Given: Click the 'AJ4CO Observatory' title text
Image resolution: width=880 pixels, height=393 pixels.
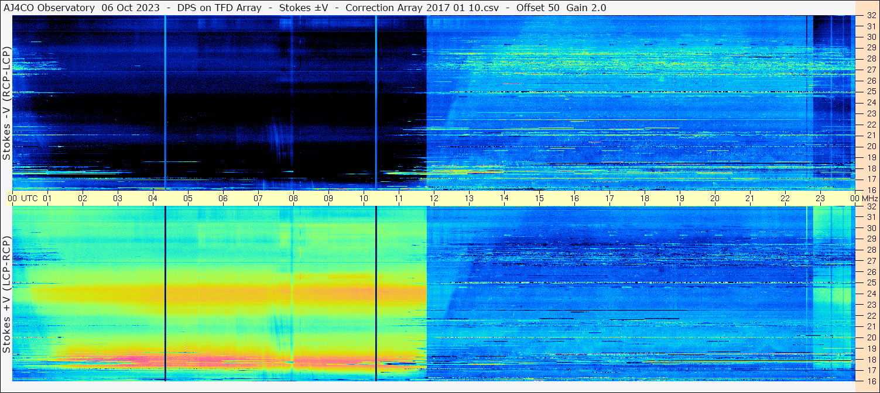Looking at the screenshot, I should pyautogui.click(x=50, y=8).
